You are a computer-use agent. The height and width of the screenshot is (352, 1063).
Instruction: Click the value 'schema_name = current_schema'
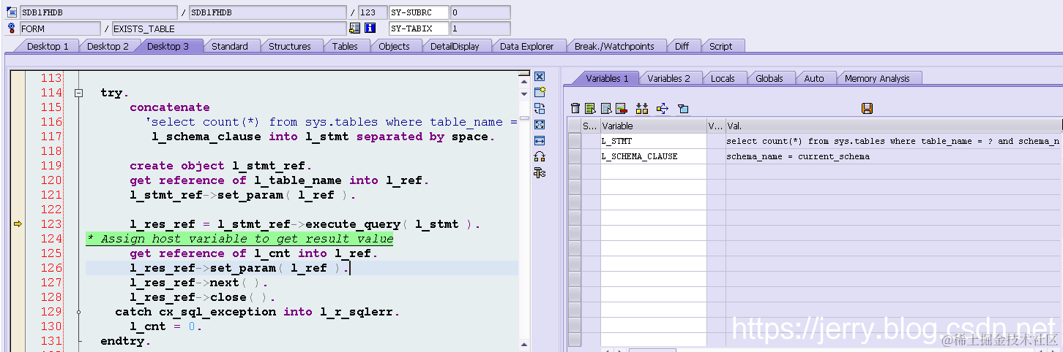[797, 156]
